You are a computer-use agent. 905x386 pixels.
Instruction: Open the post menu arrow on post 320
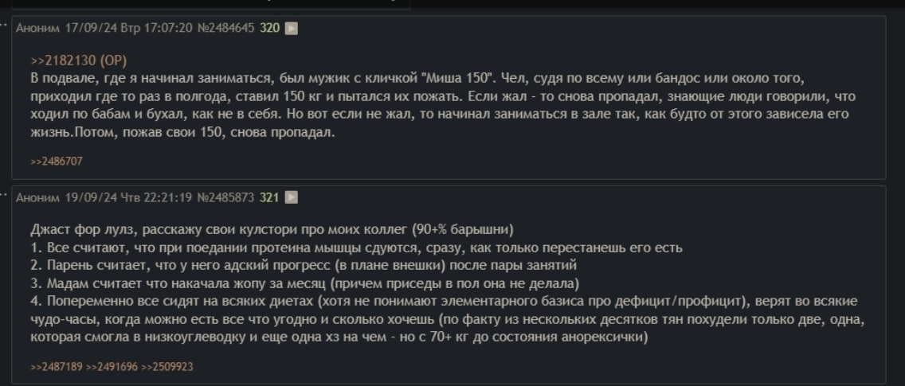point(292,28)
